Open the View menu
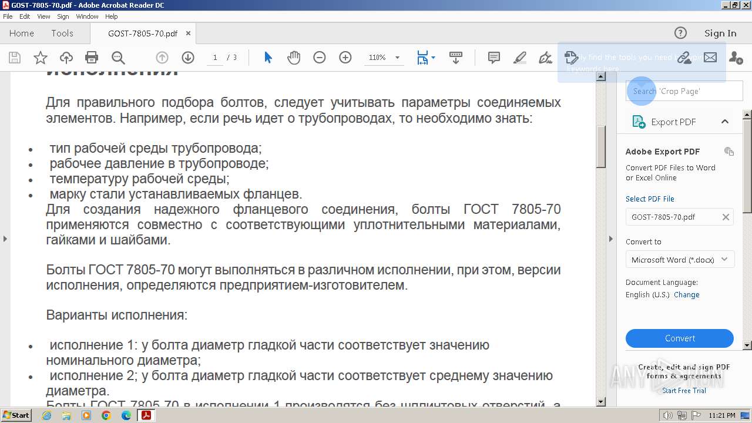This screenshot has height=423, width=752. coord(43,16)
